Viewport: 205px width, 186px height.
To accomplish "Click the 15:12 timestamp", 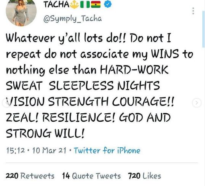I will pyautogui.click(x=15, y=150).
